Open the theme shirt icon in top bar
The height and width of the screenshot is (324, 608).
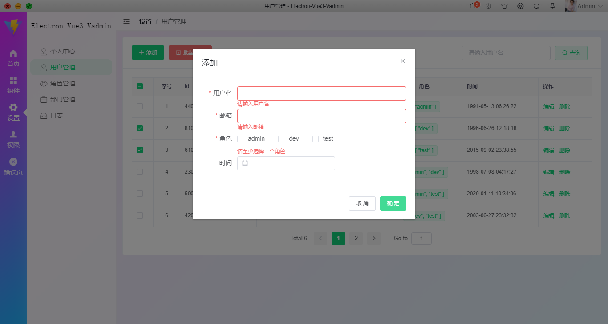504,6
